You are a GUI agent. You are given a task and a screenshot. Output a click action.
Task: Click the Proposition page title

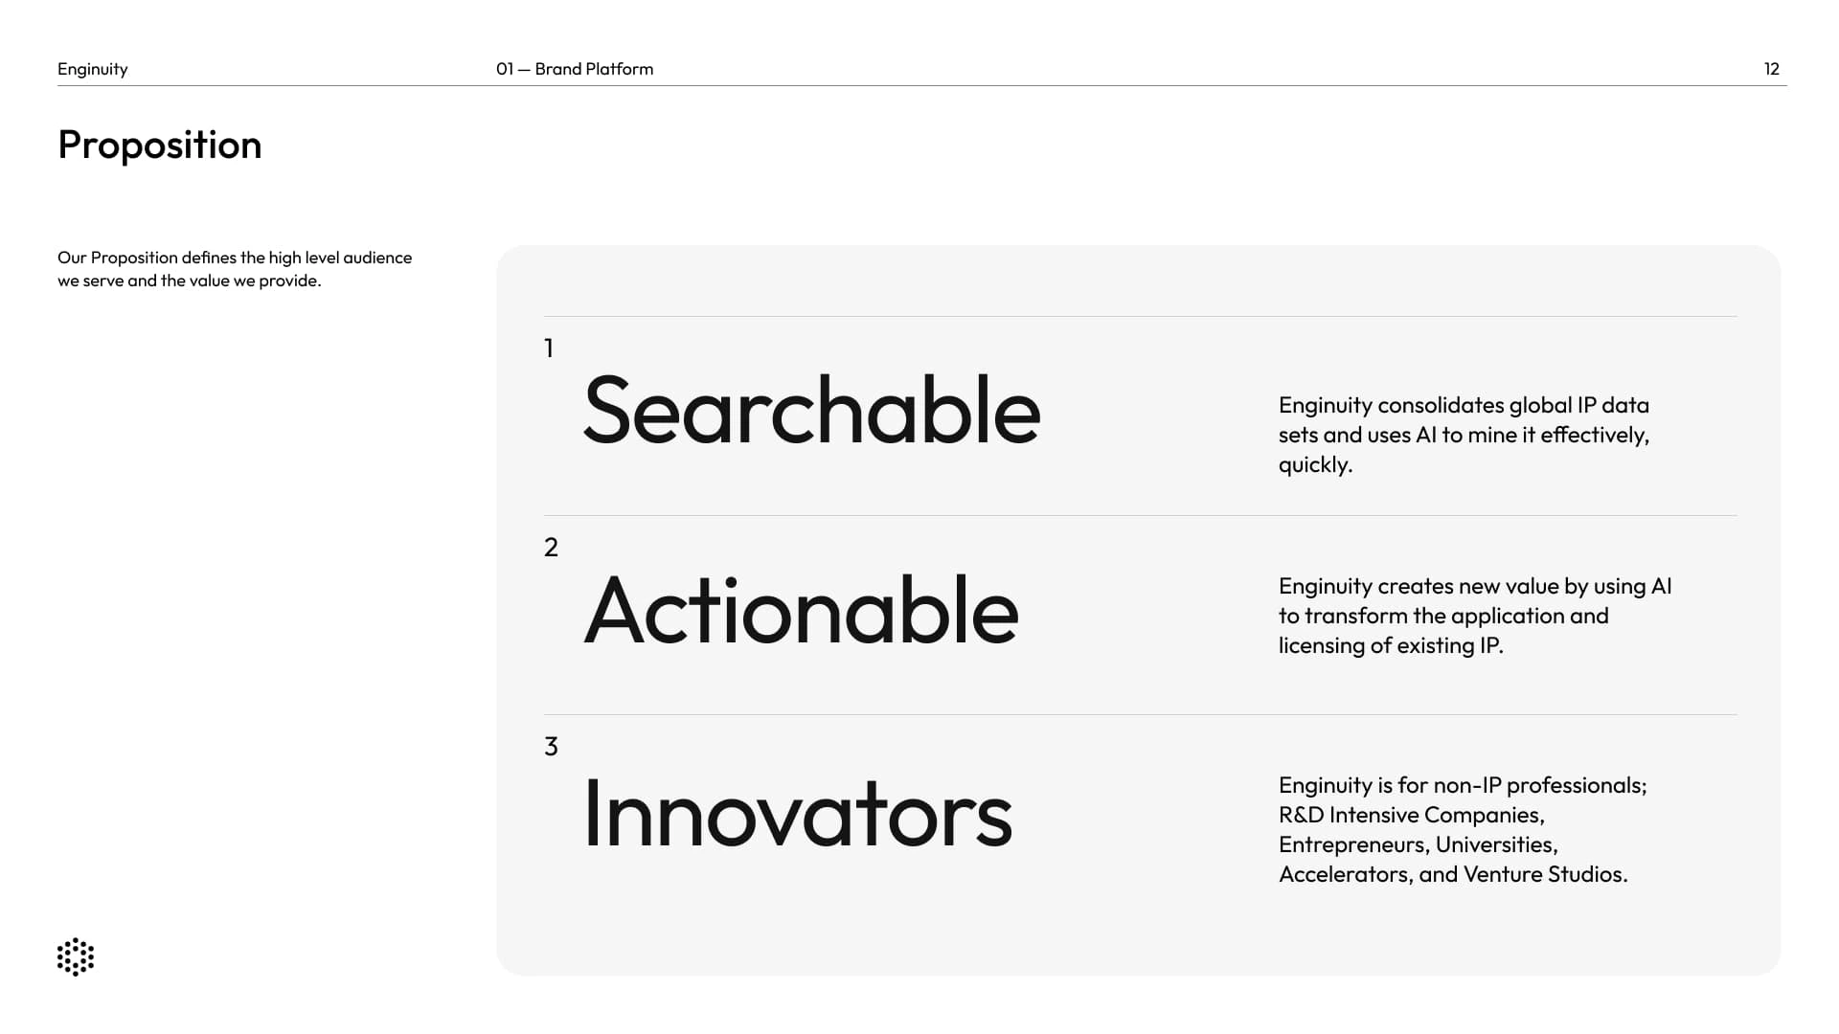tap(159, 146)
